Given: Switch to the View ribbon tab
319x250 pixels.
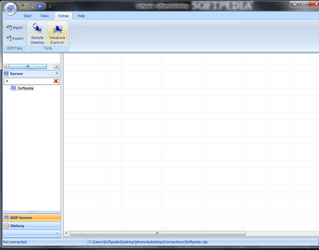Looking at the screenshot, I should click(44, 16).
